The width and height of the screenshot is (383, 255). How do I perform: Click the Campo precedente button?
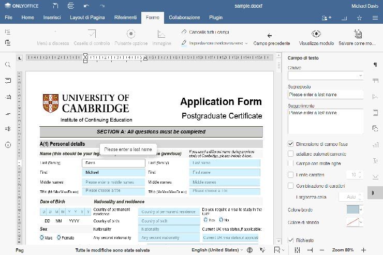pyautogui.click(x=271, y=38)
